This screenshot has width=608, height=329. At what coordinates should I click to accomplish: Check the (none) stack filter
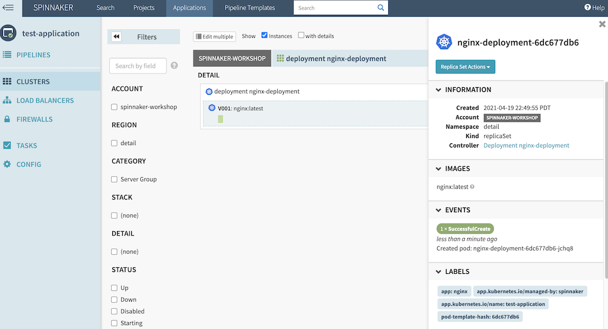(x=114, y=215)
